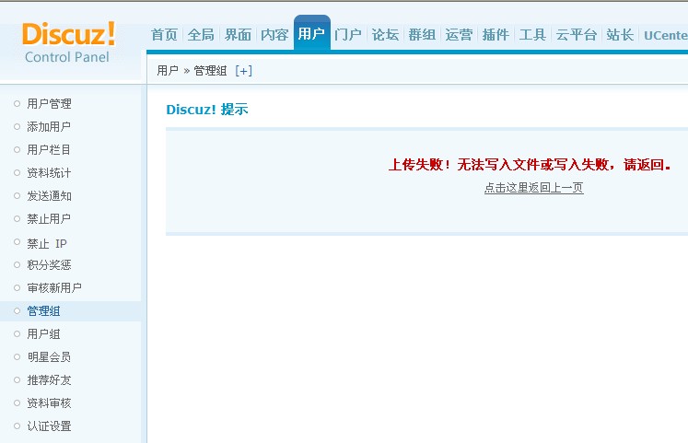Select 推荐好友 in the sidebar
688x443 pixels.
coord(49,380)
